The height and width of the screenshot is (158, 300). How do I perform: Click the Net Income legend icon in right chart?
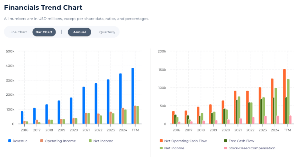(x=160, y=148)
